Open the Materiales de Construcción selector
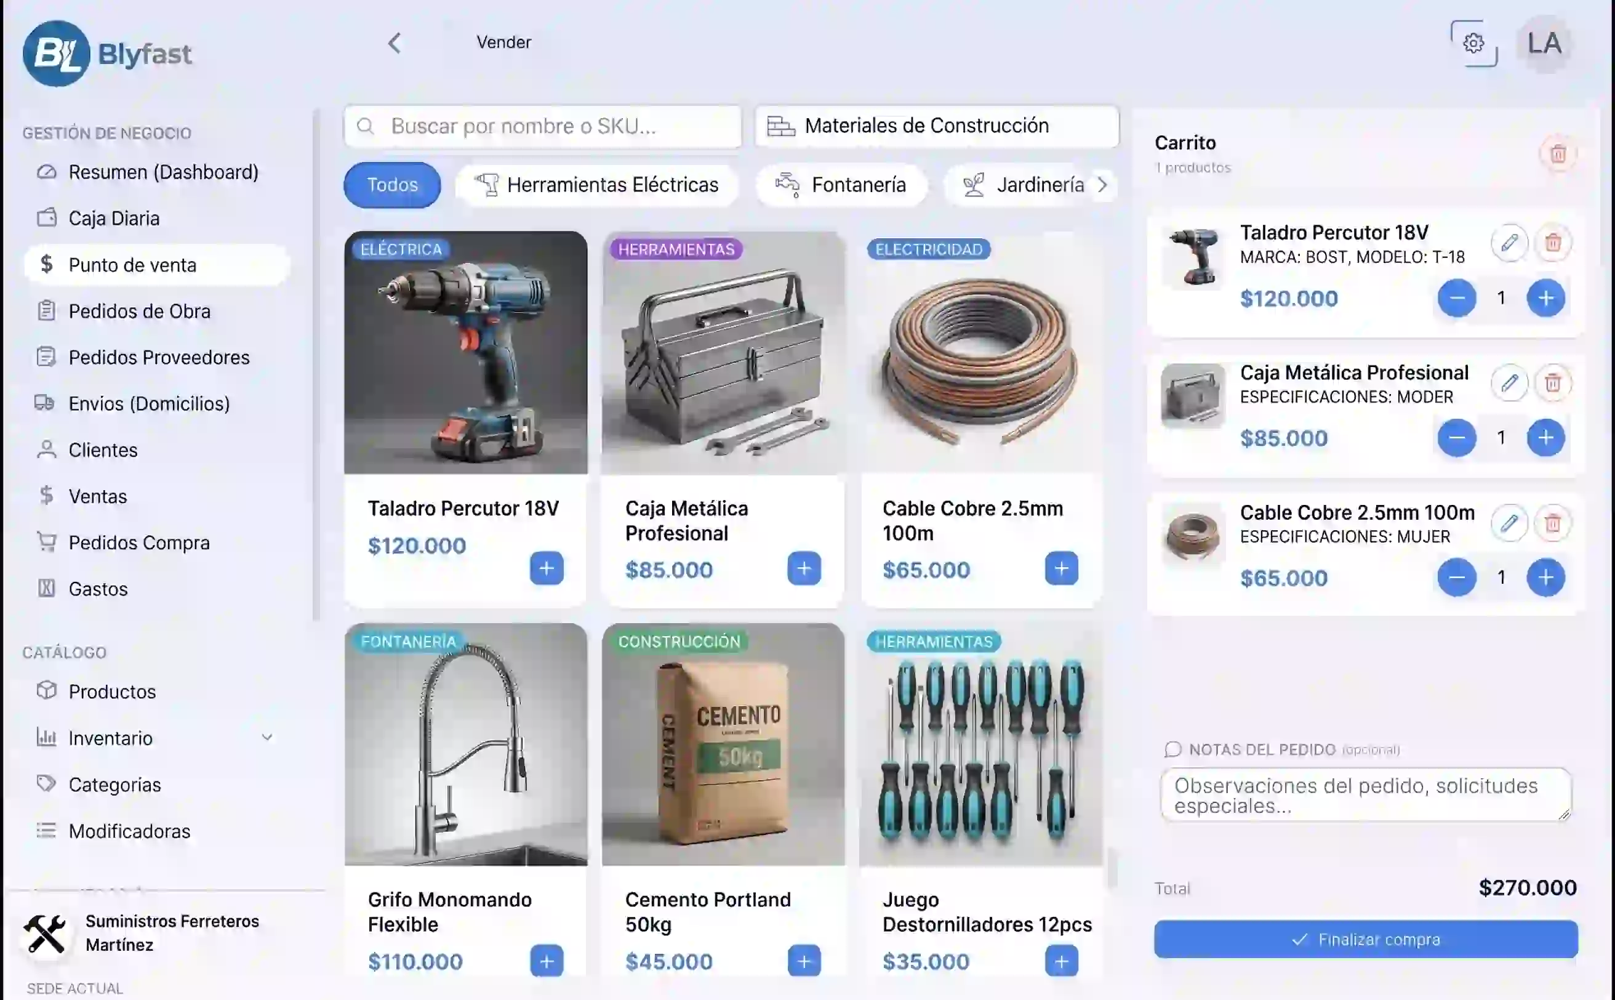This screenshot has width=1615, height=1000. coord(937,126)
